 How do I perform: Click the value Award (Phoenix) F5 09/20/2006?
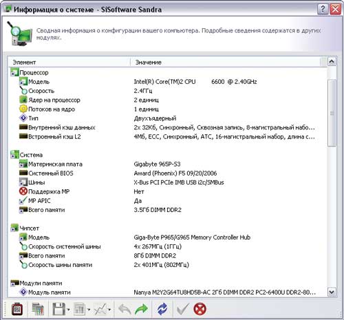pyautogui.click(x=175, y=173)
